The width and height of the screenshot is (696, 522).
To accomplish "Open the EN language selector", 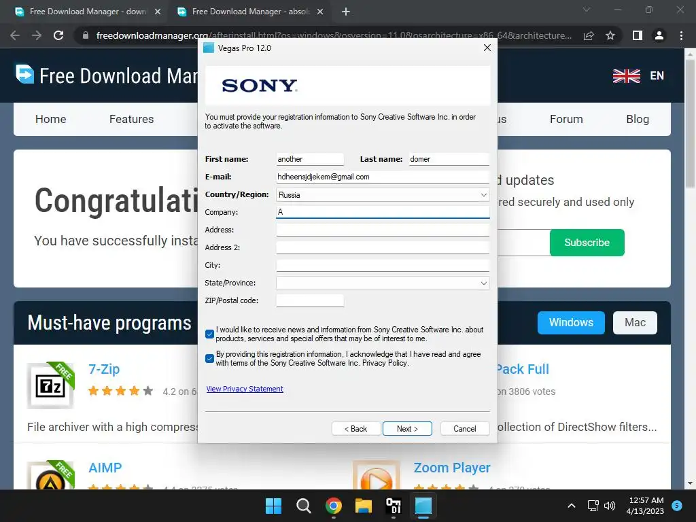I will [x=657, y=76].
